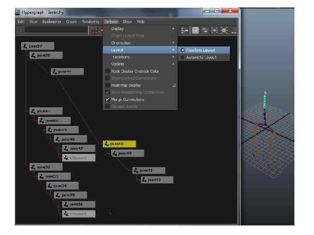The height and width of the screenshot is (235, 314).
Task: Click the joint icon on the joint11 node
Action: click(x=136, y=170)
